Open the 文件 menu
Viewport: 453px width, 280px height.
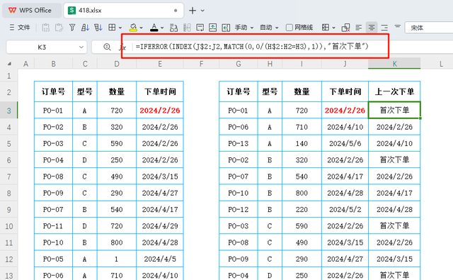(20, 28)
